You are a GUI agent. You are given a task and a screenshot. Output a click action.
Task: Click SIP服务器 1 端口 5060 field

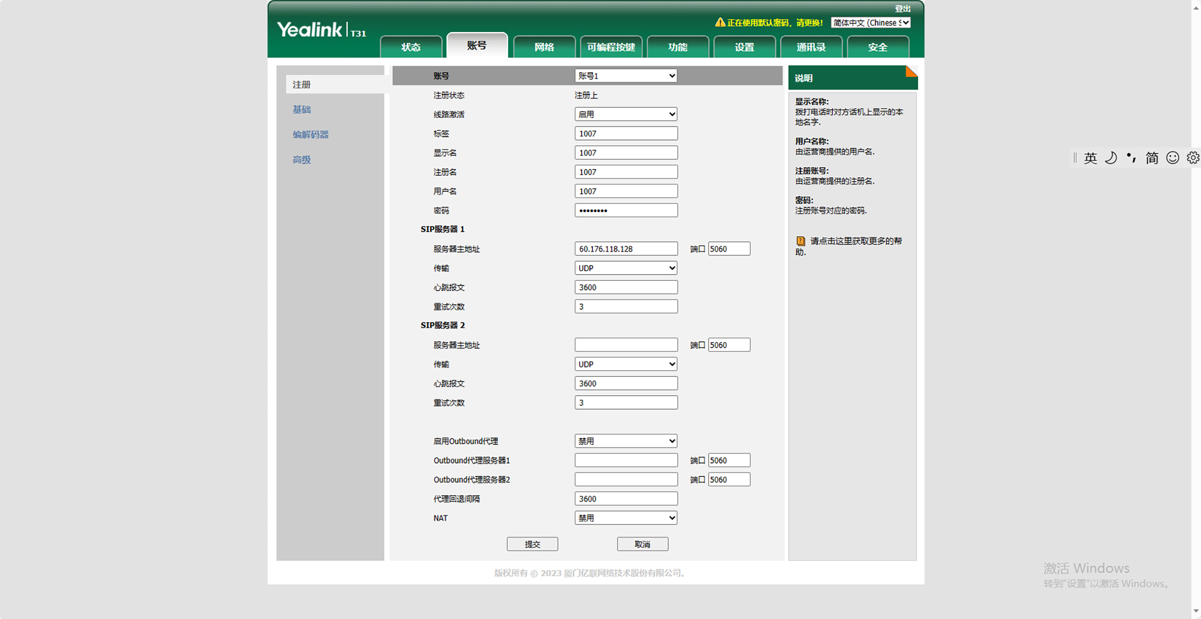pos(729,249)
